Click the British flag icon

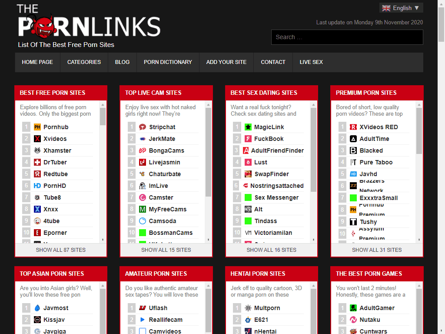pyautogui.click(x=386, y=7)
